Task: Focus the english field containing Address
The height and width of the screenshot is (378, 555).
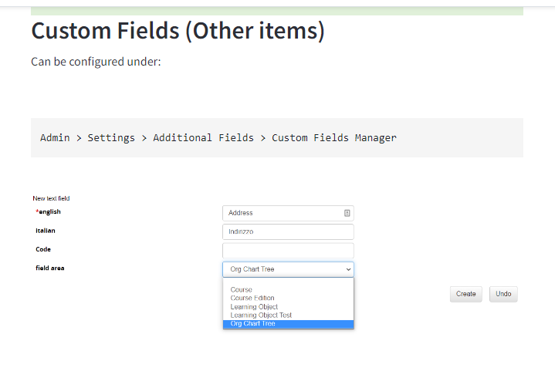Action: pyautogui.click(x=282, y=213)
